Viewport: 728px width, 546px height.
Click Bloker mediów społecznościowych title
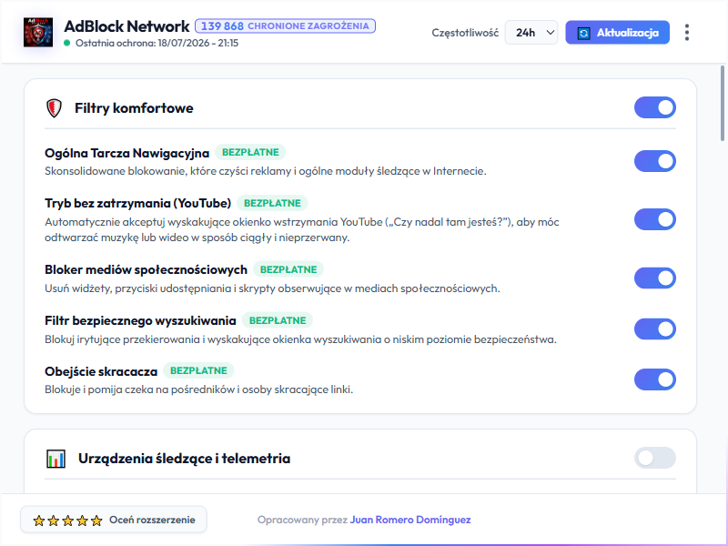(146, 269)
